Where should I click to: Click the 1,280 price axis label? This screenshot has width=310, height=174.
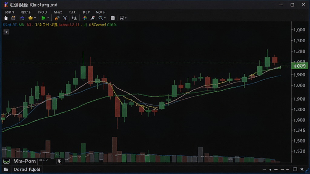tap(299, 51)
